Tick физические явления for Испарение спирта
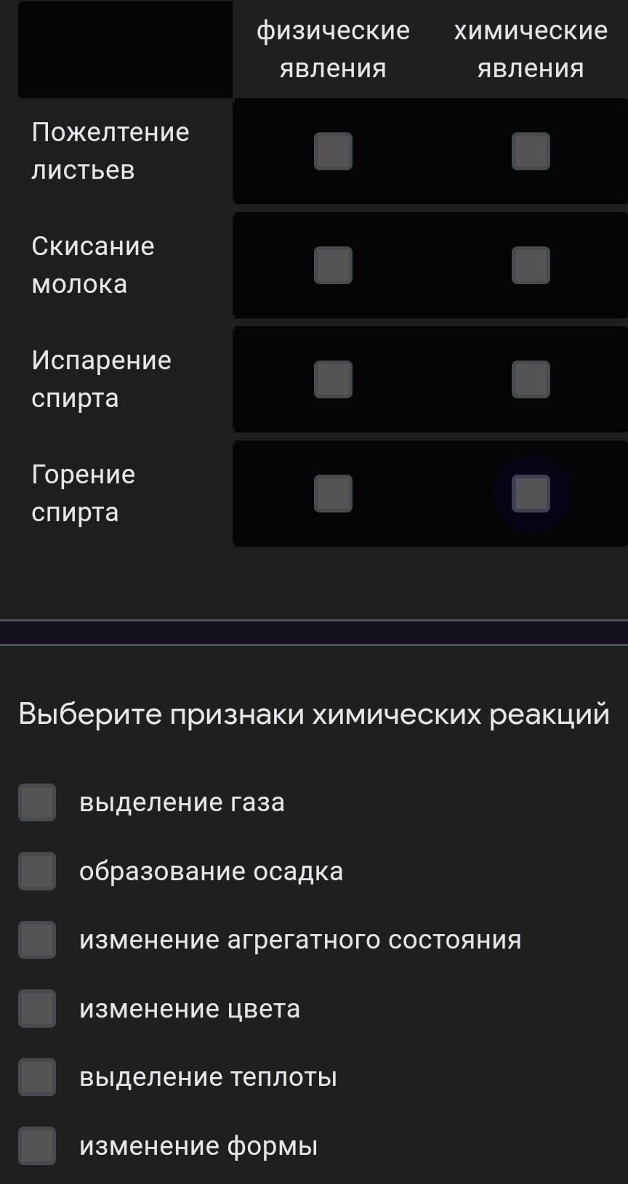Viewport: 628px width, 1184px height. [x=333, y=379]
